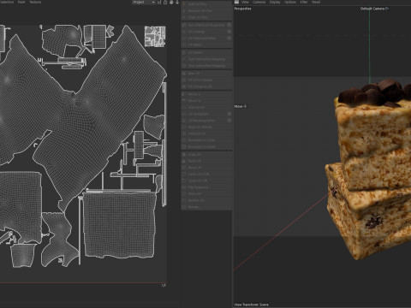The height and width of the screenshot is (308, 411).
Task: Click the UV Unwrap row icon
Action: tap(184, 32)
